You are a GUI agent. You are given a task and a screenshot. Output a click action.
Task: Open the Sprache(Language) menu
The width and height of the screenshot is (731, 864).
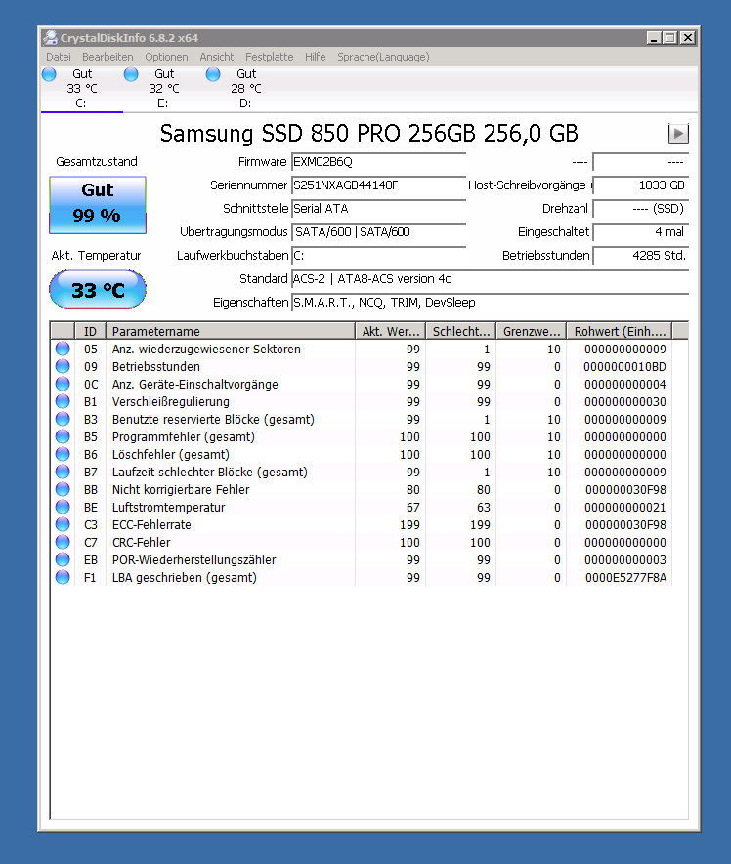383,57
